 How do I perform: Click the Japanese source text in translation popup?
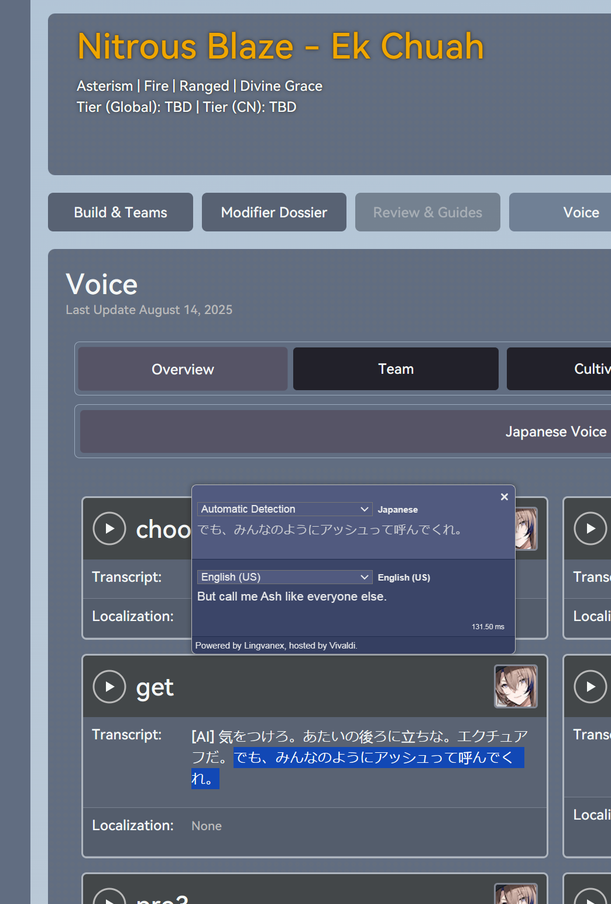click(331, 530)
